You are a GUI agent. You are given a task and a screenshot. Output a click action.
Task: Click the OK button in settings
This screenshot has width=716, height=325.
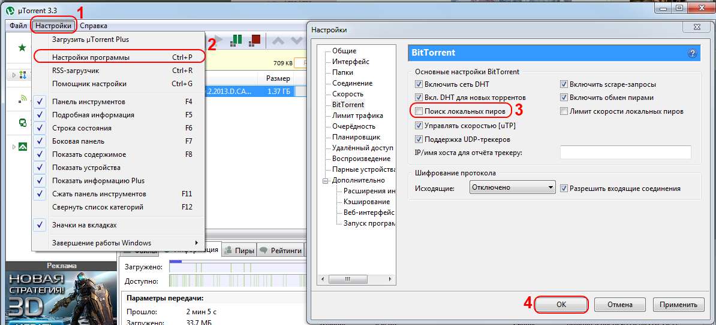(x=561, y=305)
